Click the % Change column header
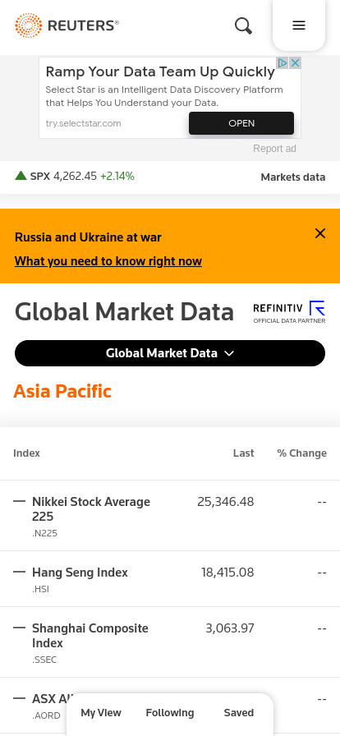 tap(302, 453)
